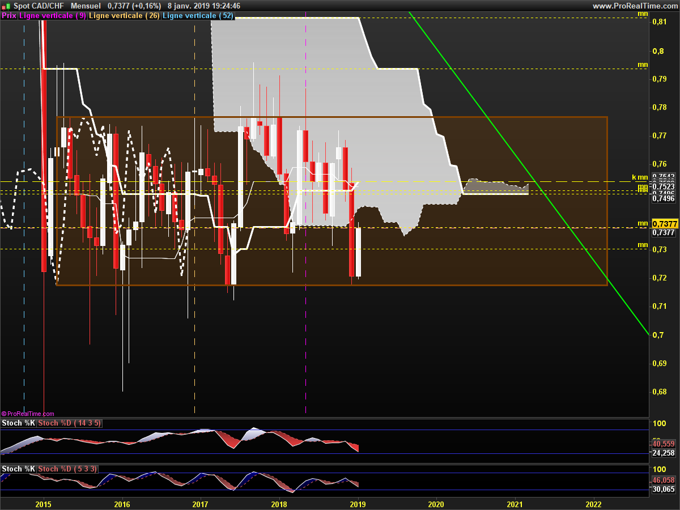Select the Ligne verticale (26) label
The height and width of the screenshot is (510, 680).
(x=124, y=16)
